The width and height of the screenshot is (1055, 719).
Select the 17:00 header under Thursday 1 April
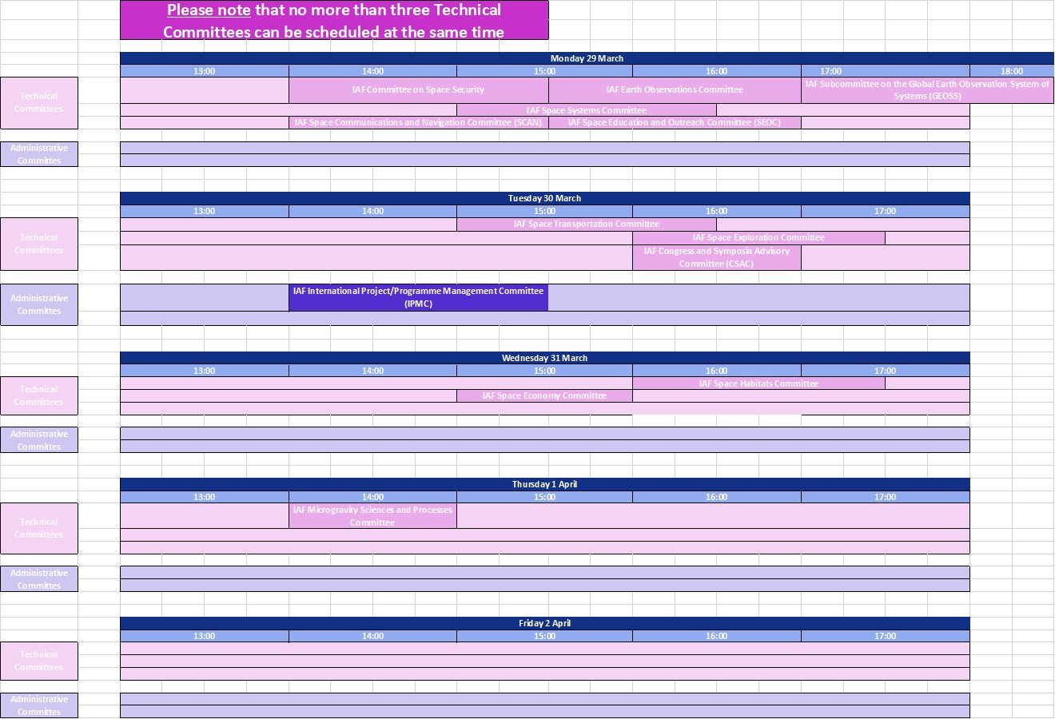click(886, 497)
